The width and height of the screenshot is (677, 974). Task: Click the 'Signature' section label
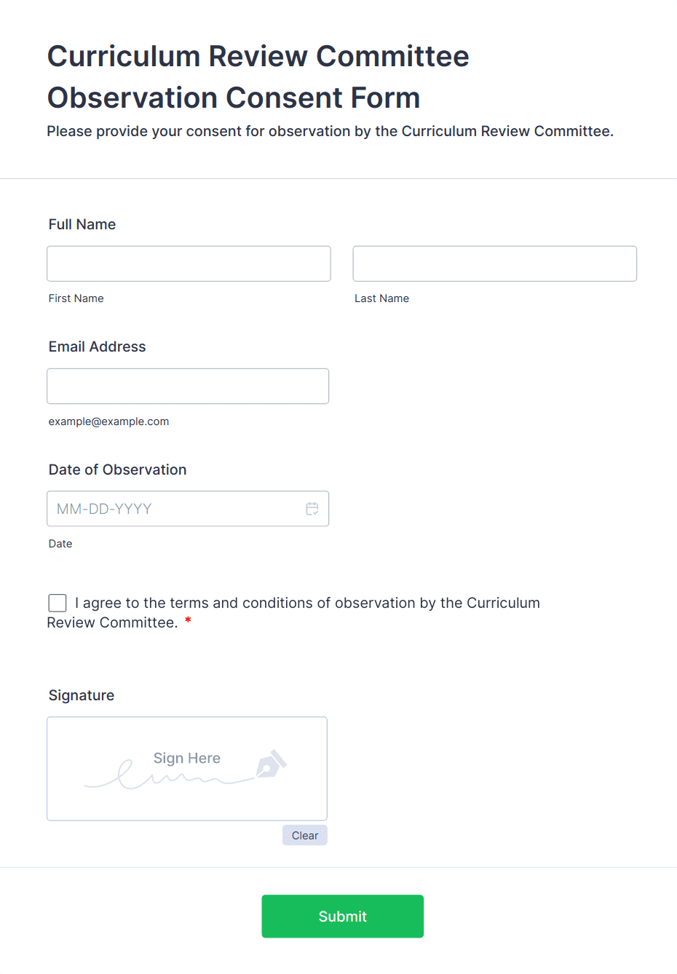[x=82, y=695]
